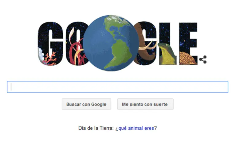The height and width of the screenshot is (157, 236).
Task: Click the mammoth's ivory tusk
Action: [148, 46]
